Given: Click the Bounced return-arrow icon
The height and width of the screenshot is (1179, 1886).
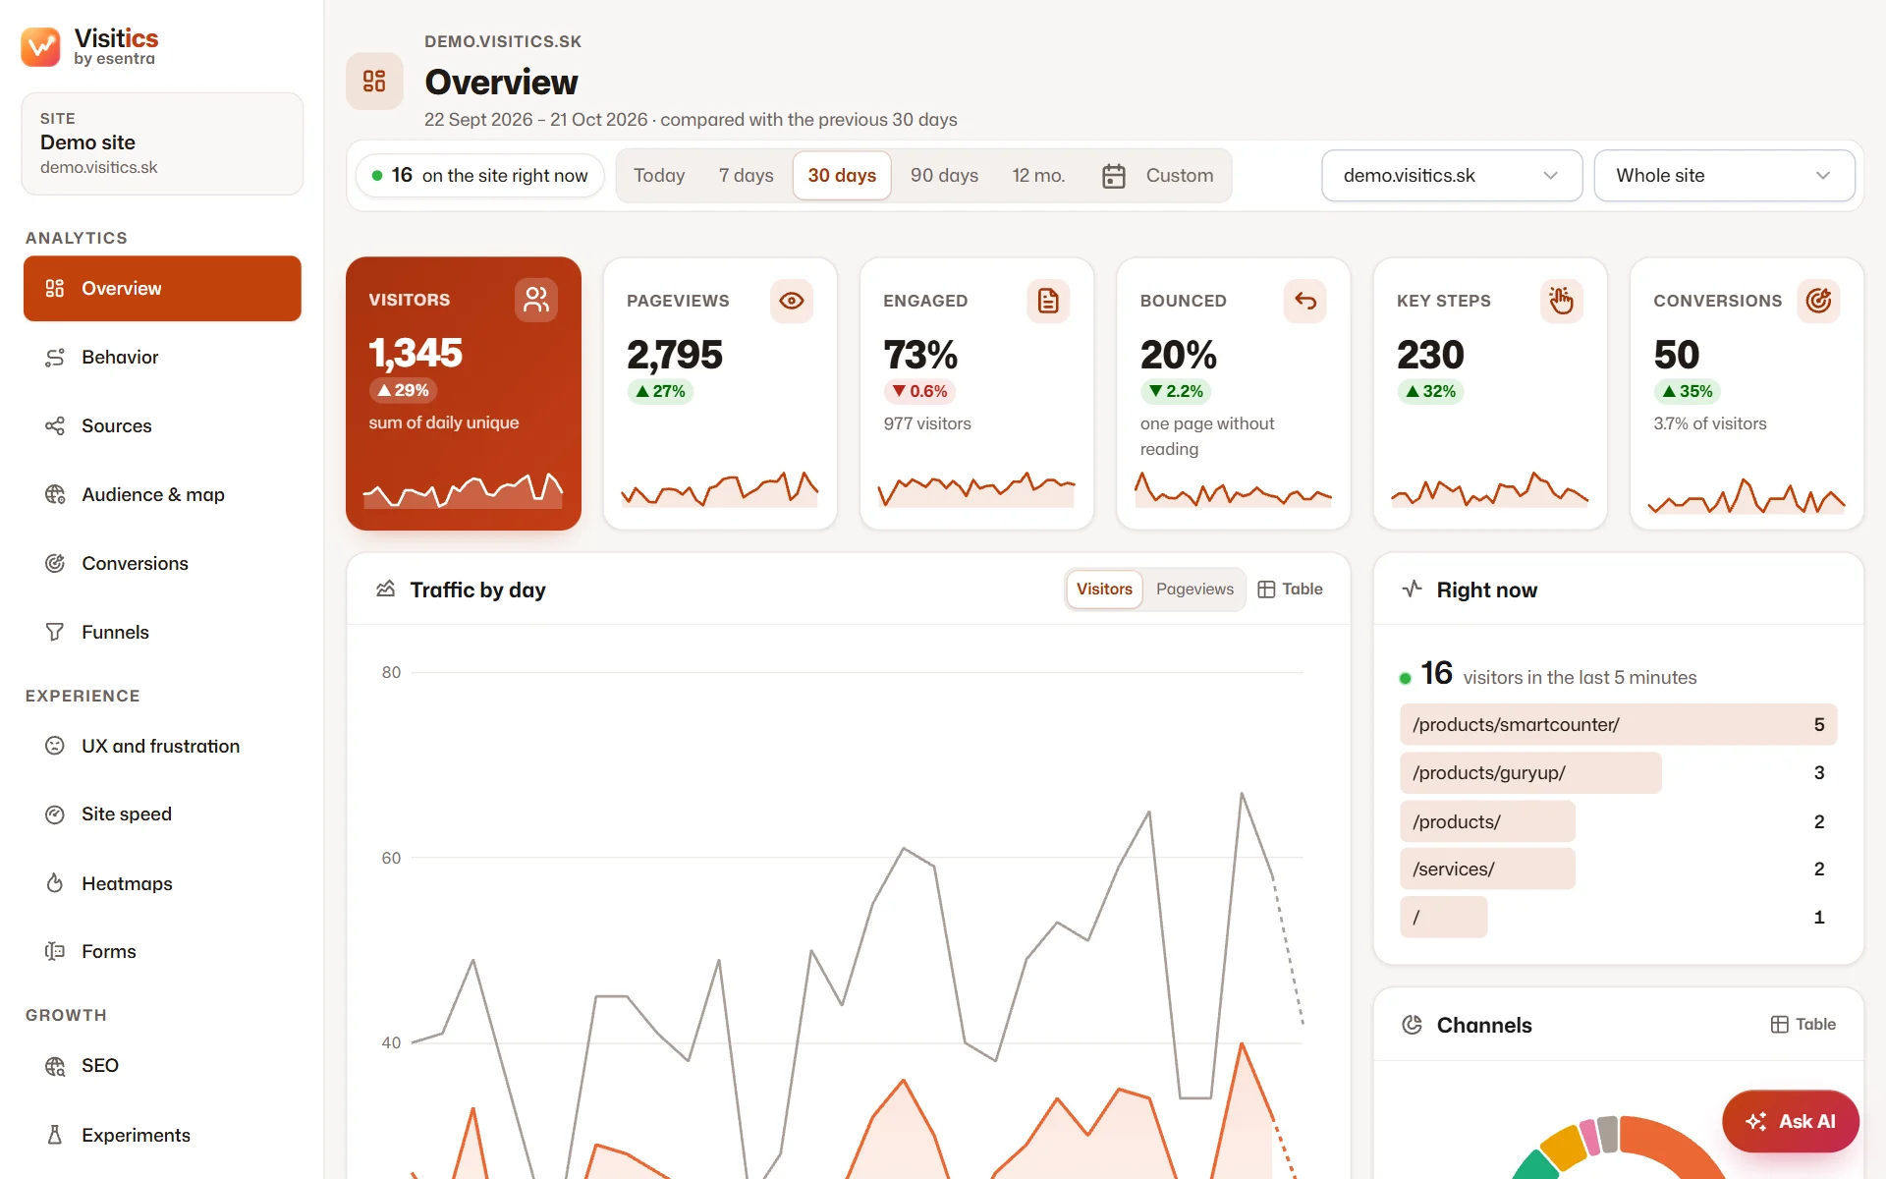Looking at the screenshot, I should click(x=1304, y=301).
